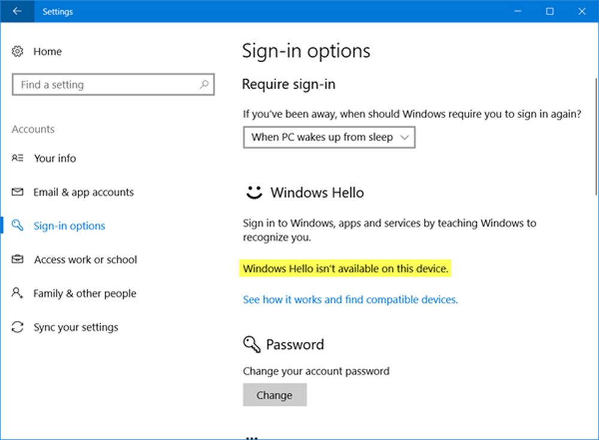Click the Your info person icon
The image size is (599, 440).
click(17, 158)
